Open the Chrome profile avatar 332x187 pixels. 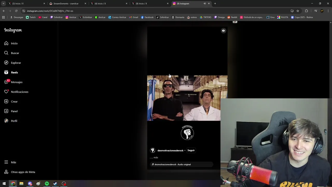click(322, 11)
